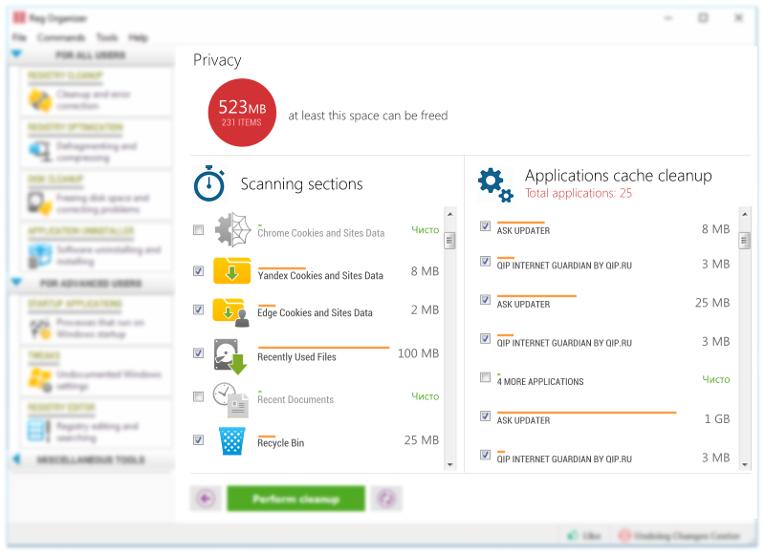This screenshot has height=554, width=765.
Task: Enable the Chrome Cookies and Sites Data checkbox
Action: point(199,229)
